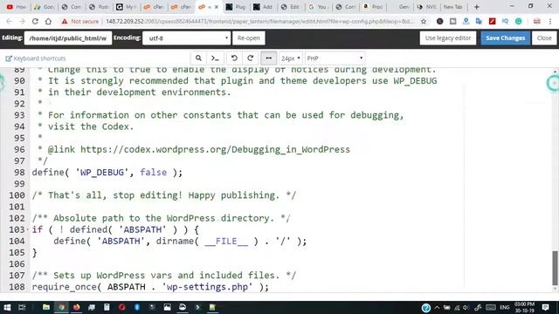Open the Chrome menu

coord(550,21)
